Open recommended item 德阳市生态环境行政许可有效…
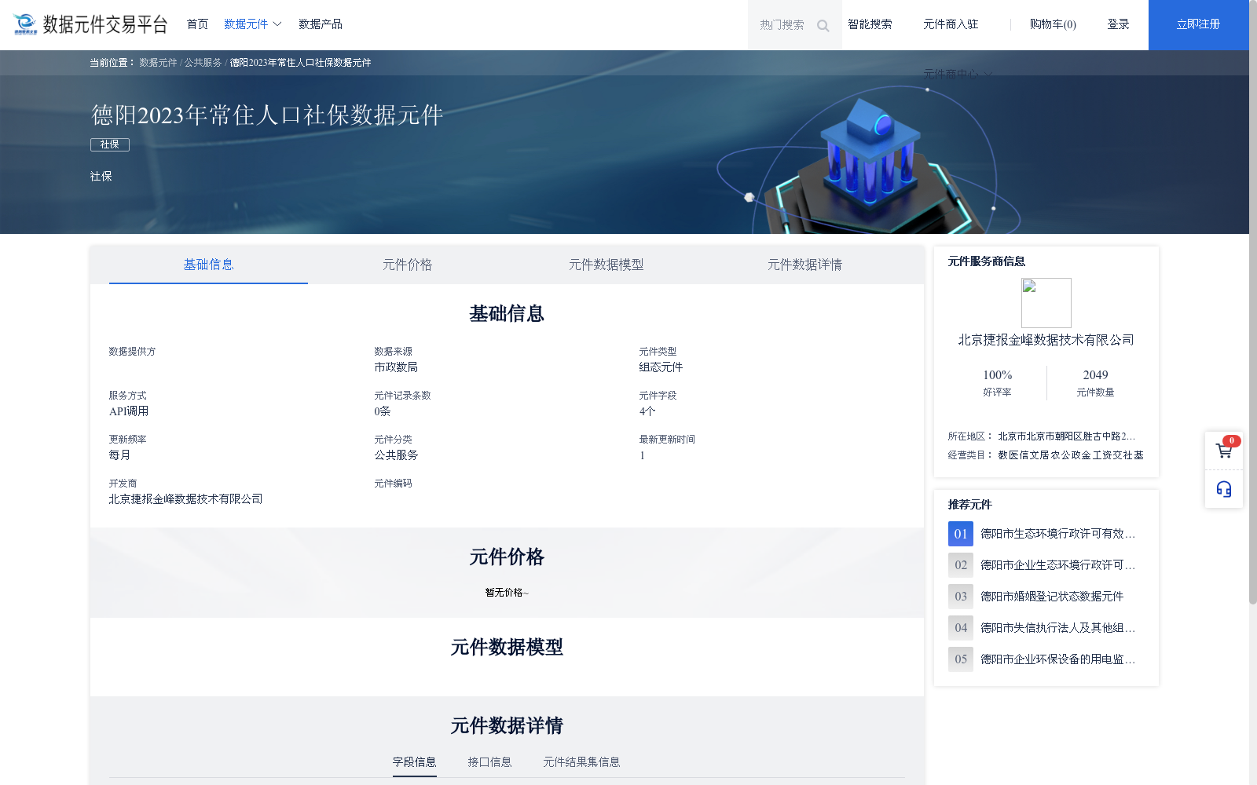1257x785 pixels. 1057,534
